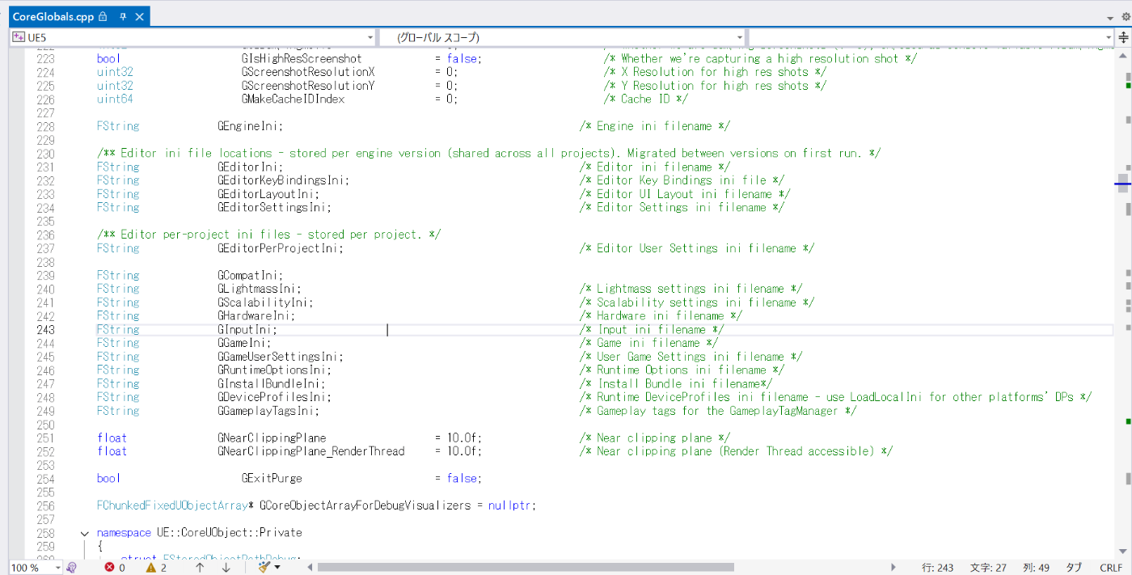The width and height of the screenshot is (1132, 575).
Task: Click GEditorPerProjectIni identifier
Action: pyautogui.click(x=277, y=248)
